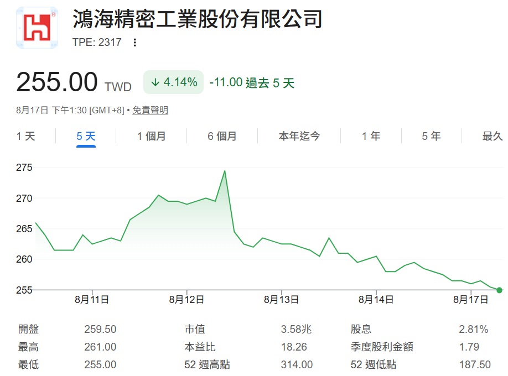
Task: Open the three-dot more options menu
Action: coord(135,43)
